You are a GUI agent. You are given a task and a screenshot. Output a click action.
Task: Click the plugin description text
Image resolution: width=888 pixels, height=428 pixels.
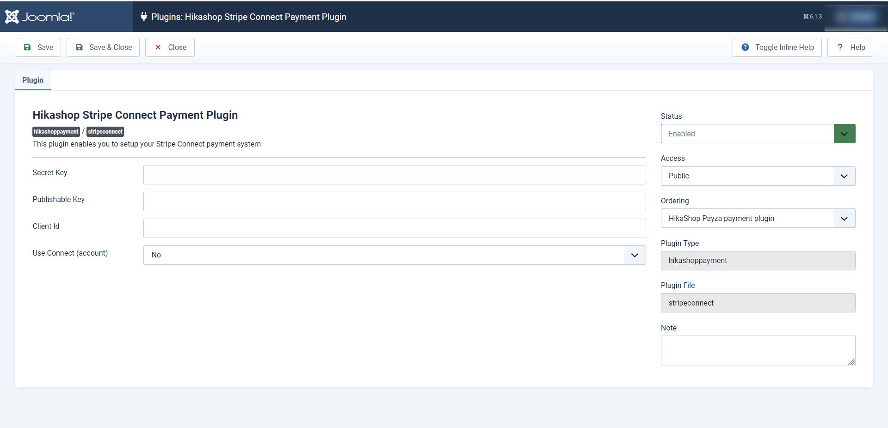click(x=147, y=144)
